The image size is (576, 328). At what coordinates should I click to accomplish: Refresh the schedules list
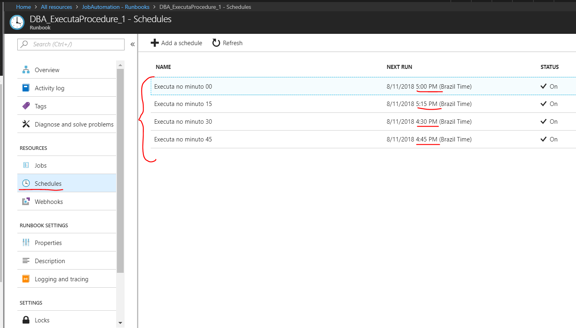[228, 43]
